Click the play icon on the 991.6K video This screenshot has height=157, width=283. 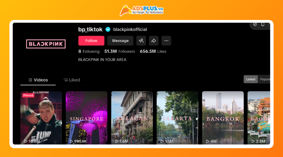pyautogui.click(x=71, y=141)
